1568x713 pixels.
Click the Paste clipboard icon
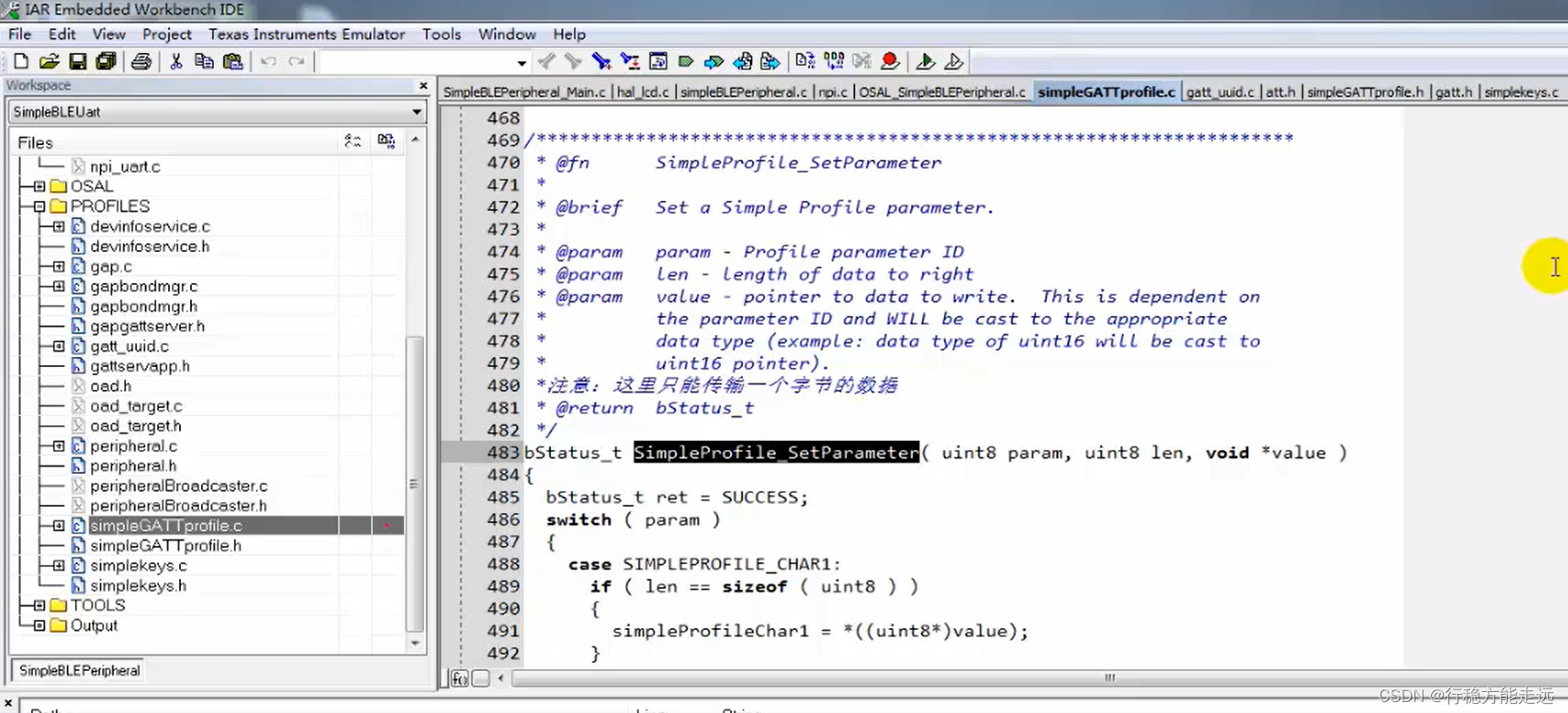tap(234, 61)
